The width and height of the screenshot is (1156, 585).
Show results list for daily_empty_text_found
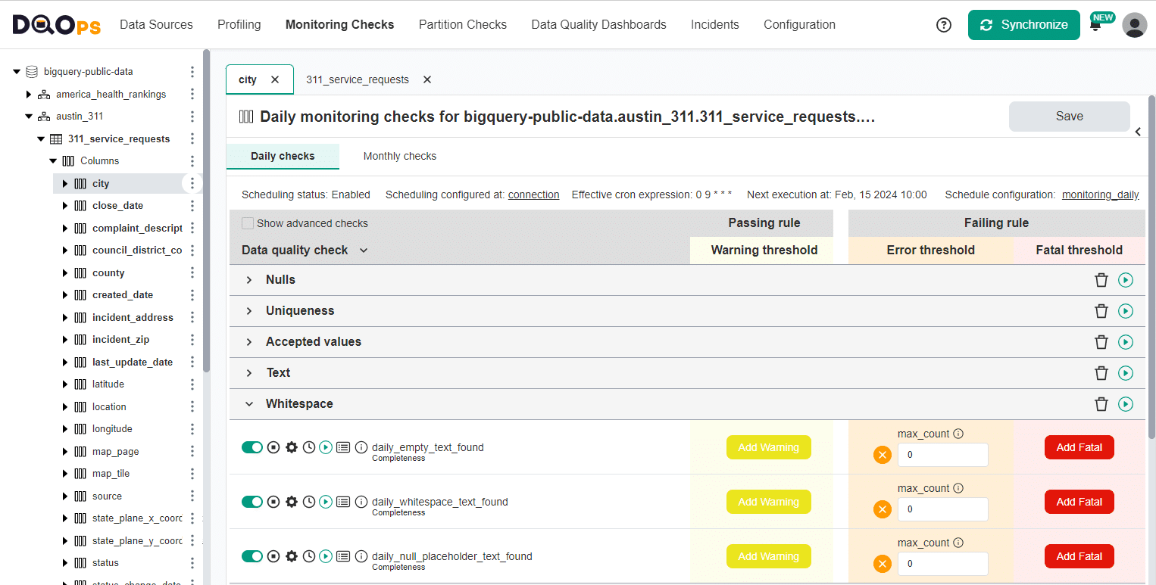coord(343,447)
